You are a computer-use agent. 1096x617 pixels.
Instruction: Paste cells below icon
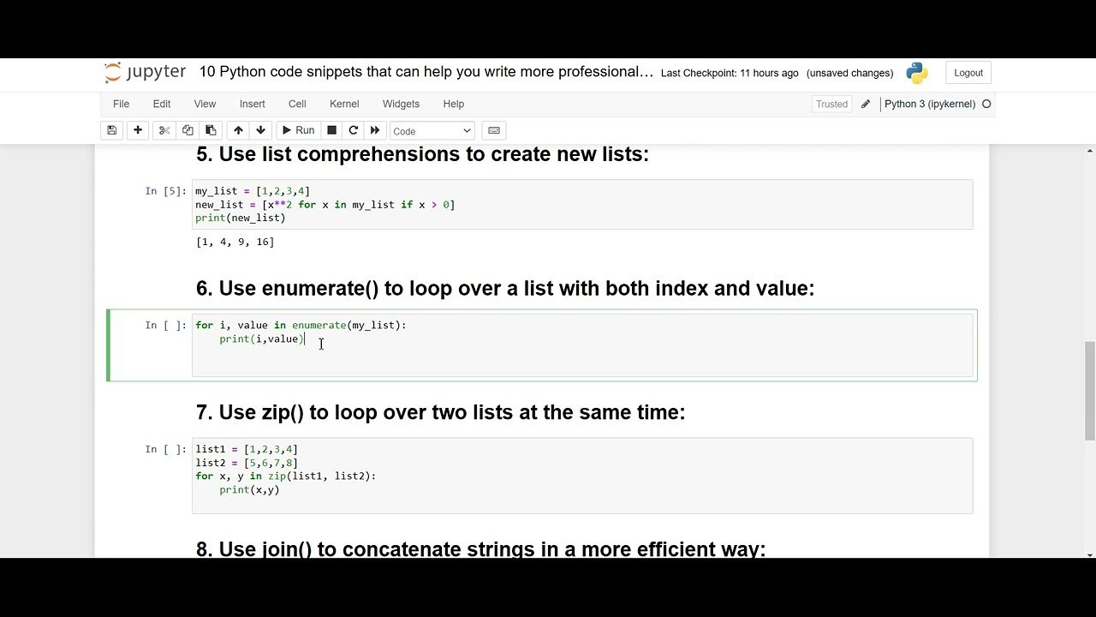(x=211, y=130)
